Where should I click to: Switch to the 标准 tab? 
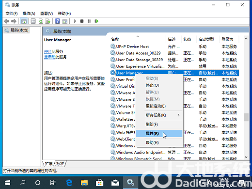click(x=60, y=164)
